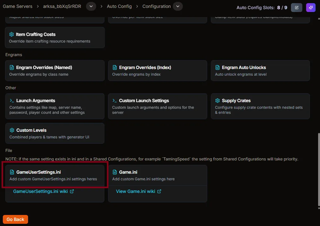Viewport: 320px width, 226px height.
Task: Click the file icon on Engram Auto Unlocks
Action: [x=217, y=67]
